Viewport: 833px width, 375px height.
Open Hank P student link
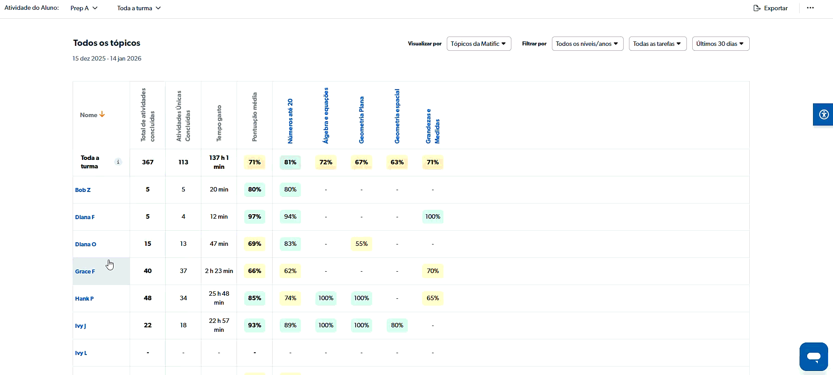84,299
